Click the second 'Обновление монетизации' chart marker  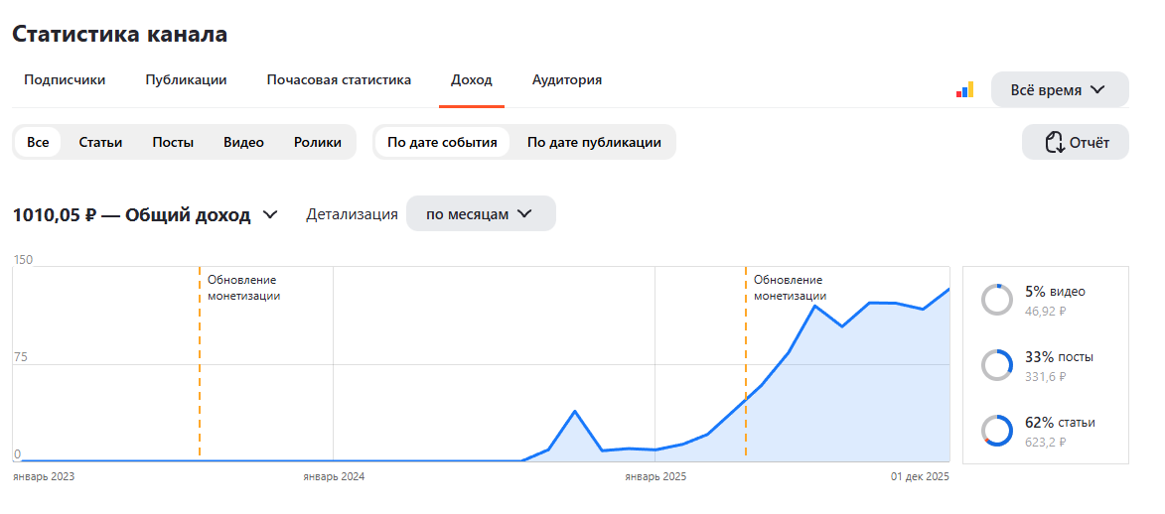tap(788, 288)
